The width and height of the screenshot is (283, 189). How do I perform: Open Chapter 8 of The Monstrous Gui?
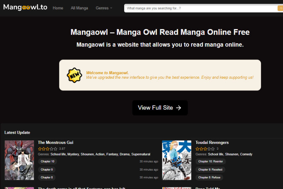coord(47,177)
